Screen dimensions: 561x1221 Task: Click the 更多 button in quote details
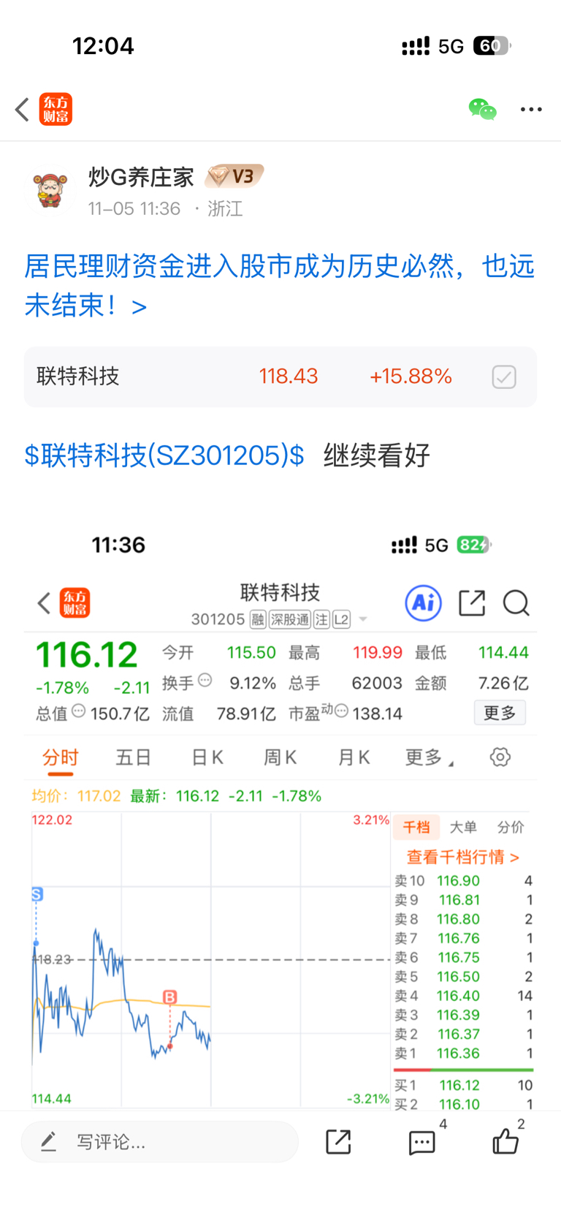[500, 713]
